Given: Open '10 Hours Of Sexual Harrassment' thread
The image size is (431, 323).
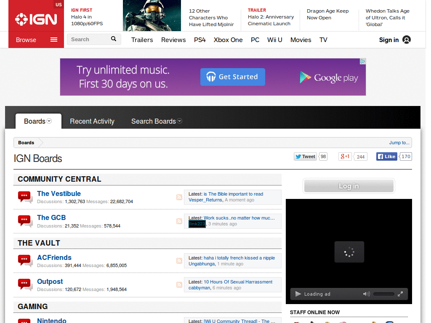Looking at the screenshot, I should coord(238,282).
